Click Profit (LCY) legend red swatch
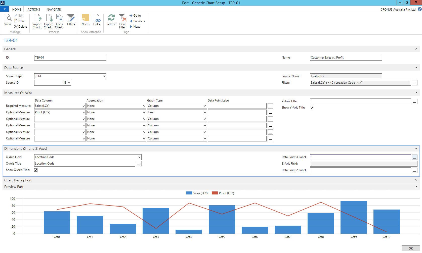This screenshot has height=253, width=422. point(215,193)
